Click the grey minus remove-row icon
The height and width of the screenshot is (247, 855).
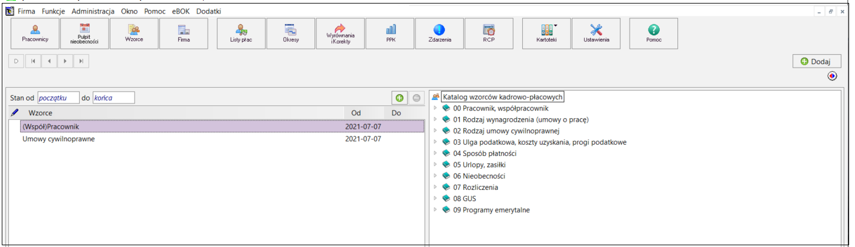416,98
